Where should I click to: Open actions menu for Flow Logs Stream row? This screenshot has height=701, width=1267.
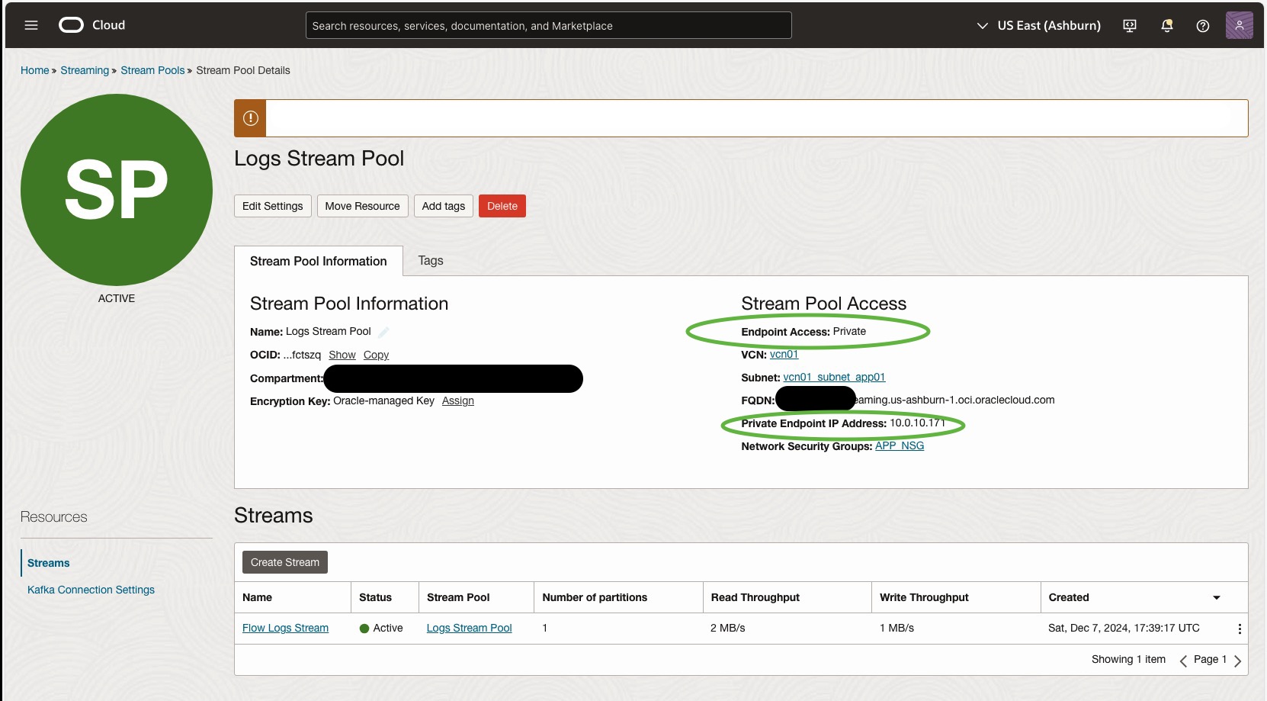coord(1240,629)
